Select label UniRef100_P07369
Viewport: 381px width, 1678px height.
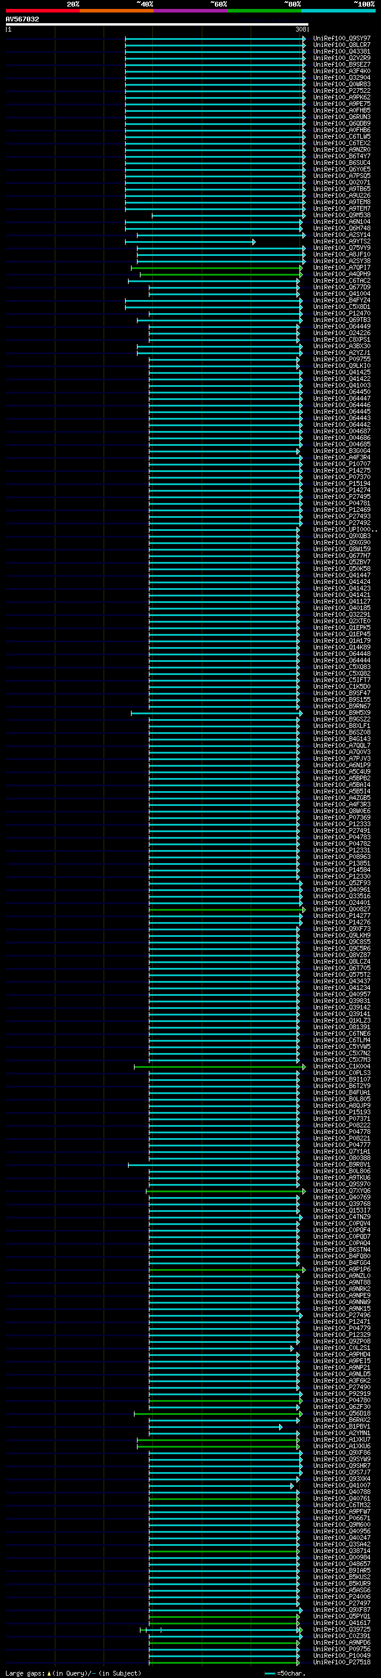[342, 817]
